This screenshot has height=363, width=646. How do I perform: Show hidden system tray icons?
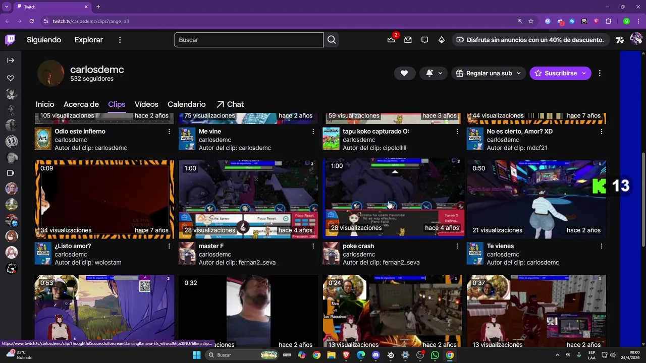click(x=557, y=355)
